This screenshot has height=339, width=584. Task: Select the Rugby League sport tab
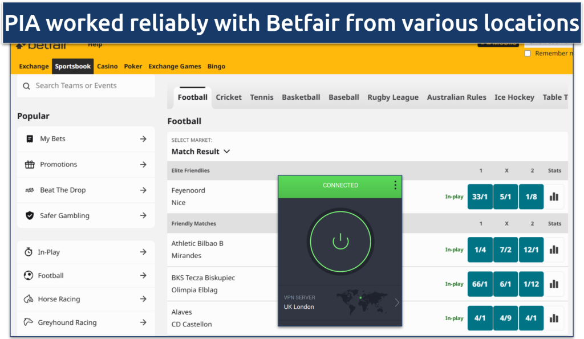pyautogui.click(x=393, y=97)
